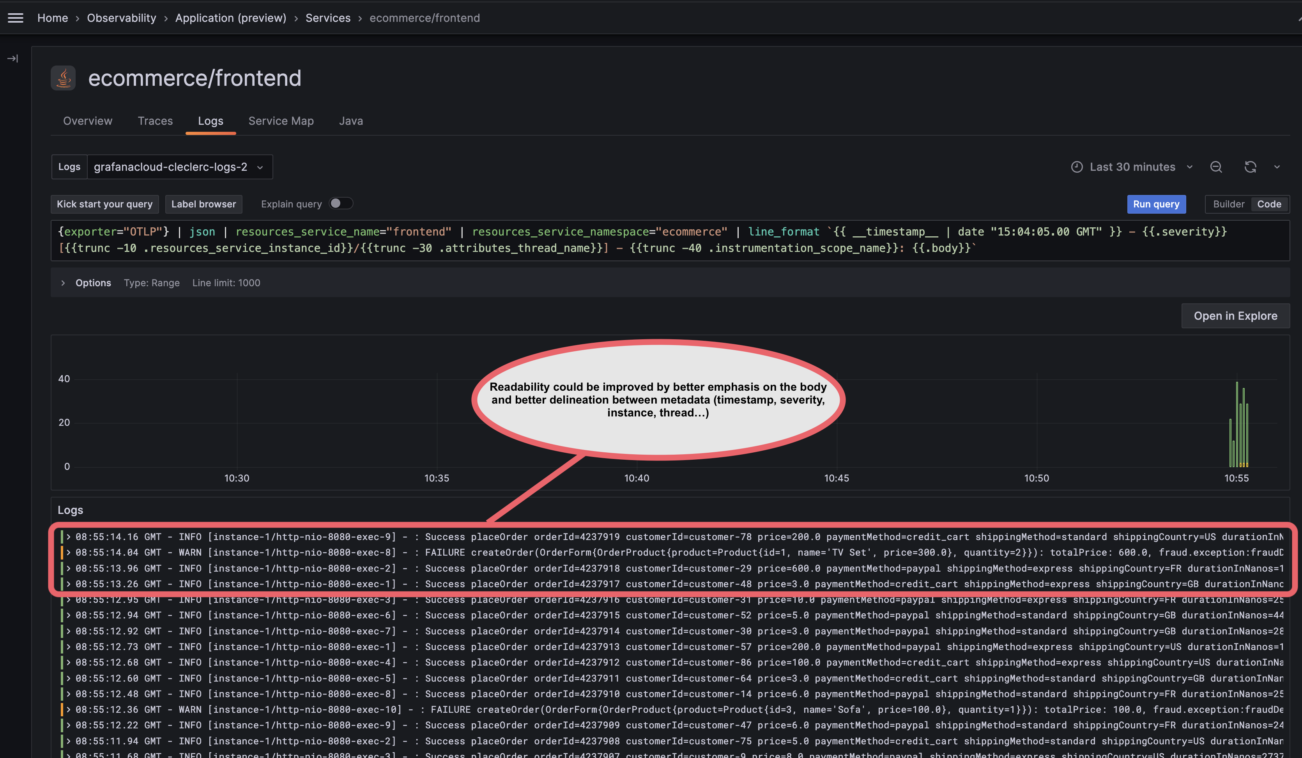Image resolution: width=1302 pixels, height=758 pixels.
Task: Click the 10:40 time axis label
Action: pyautogui.click(x=637, y=478)
